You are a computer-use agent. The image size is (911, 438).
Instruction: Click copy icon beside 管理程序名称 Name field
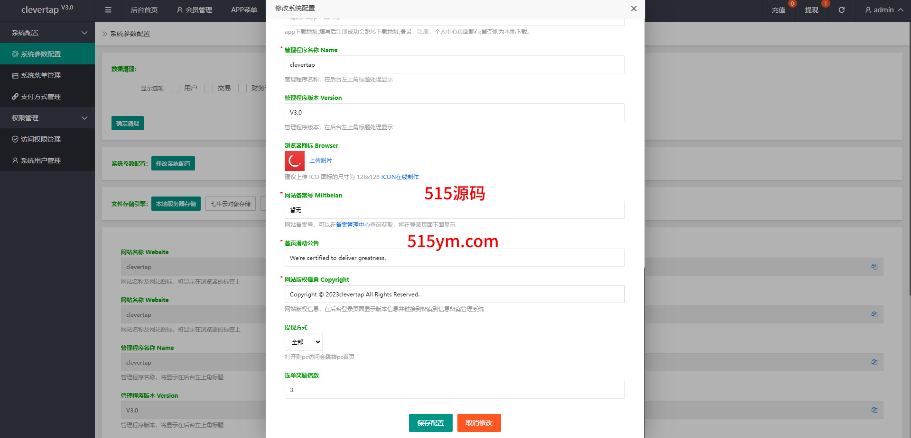874,362
